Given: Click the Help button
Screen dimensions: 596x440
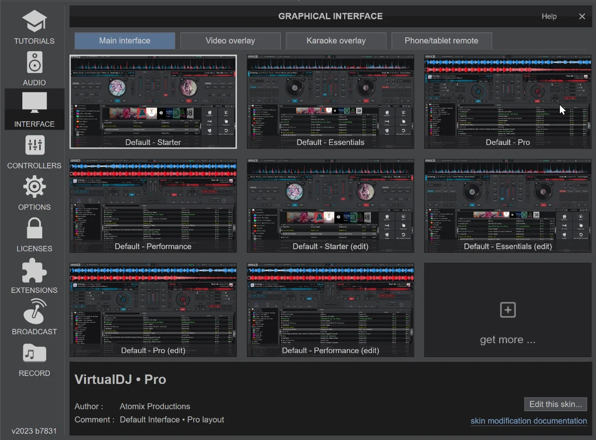Looking at the screenshot, I should point(549,16).
